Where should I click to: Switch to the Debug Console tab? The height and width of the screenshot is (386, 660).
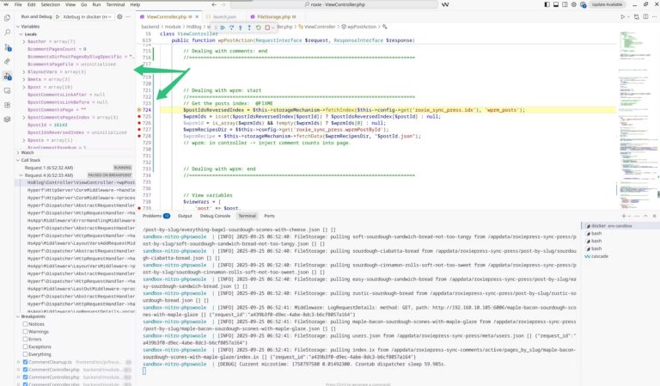point(215,216)
